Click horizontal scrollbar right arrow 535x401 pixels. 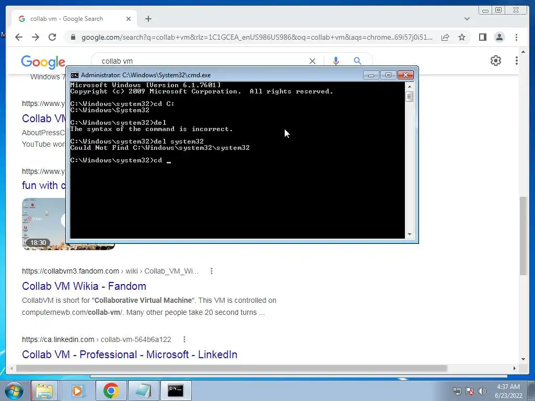(515, 368)
